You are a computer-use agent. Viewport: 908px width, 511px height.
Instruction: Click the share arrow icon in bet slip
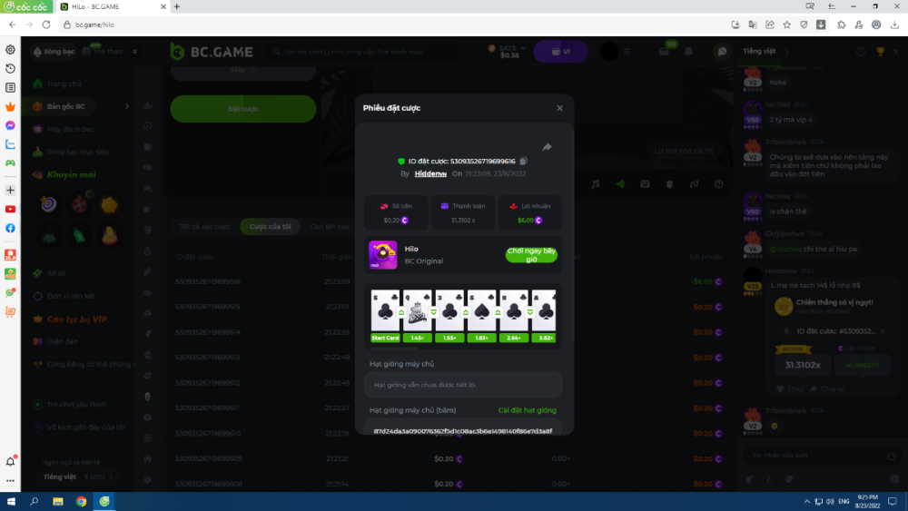tap(547, 147)
